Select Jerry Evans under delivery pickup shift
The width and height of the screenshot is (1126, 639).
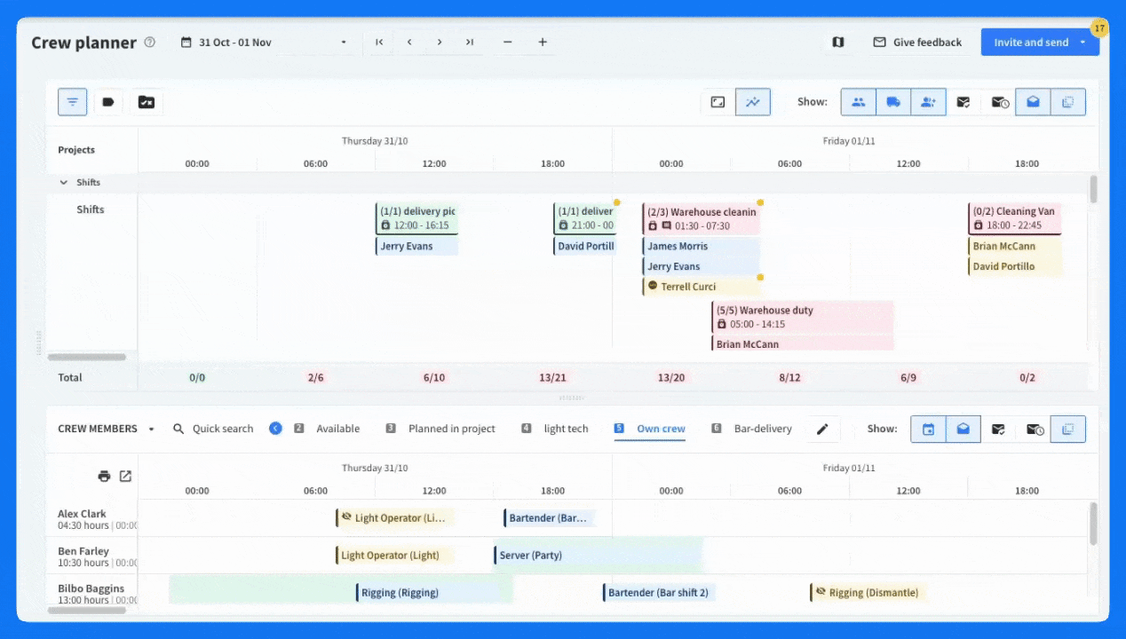[416, 246]
